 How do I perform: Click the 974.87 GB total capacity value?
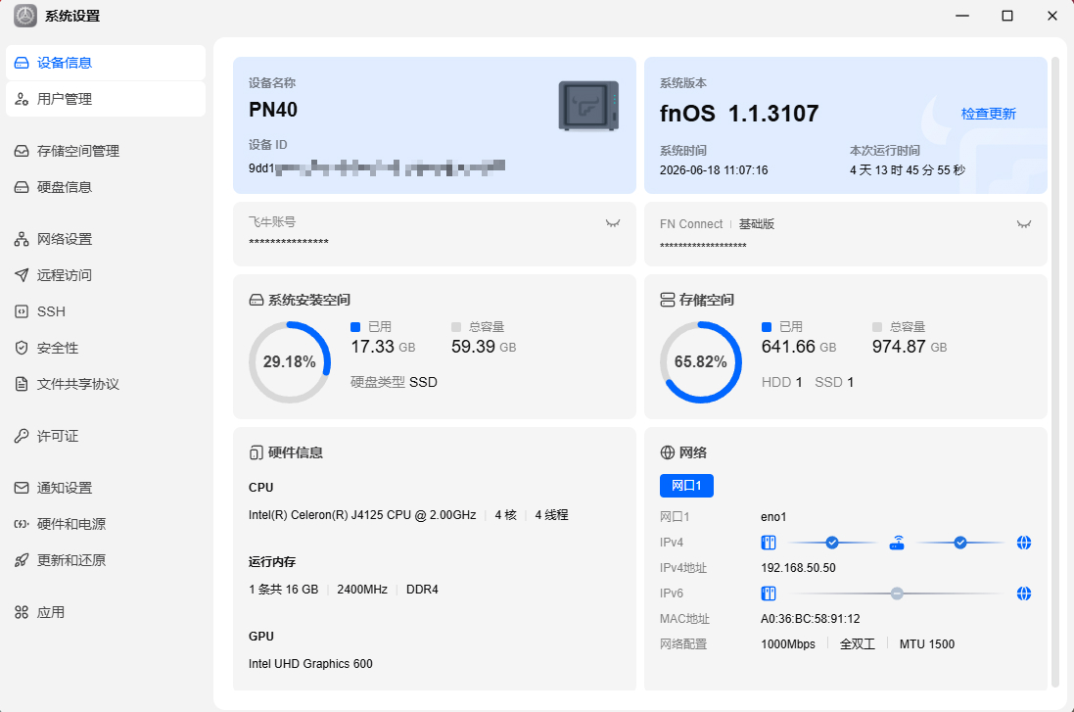[x=910, y=347]
